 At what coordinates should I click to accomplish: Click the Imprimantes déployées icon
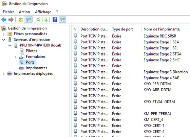tap(10, 74)
